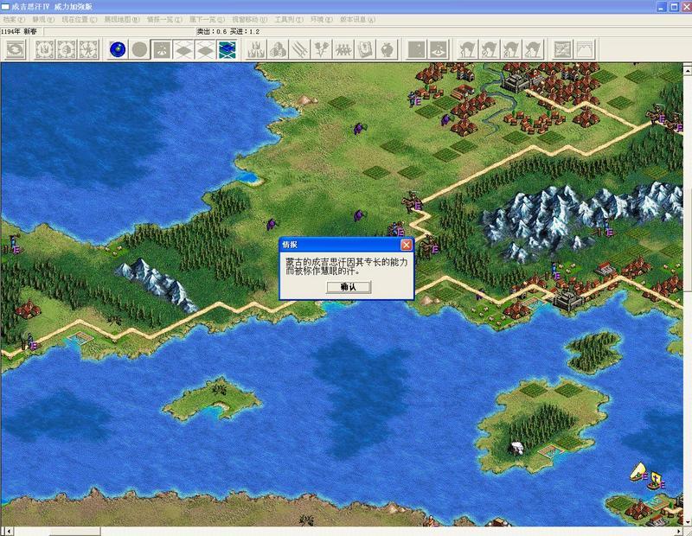Click the crossed swords toolbar icon

tap(299, 49)
